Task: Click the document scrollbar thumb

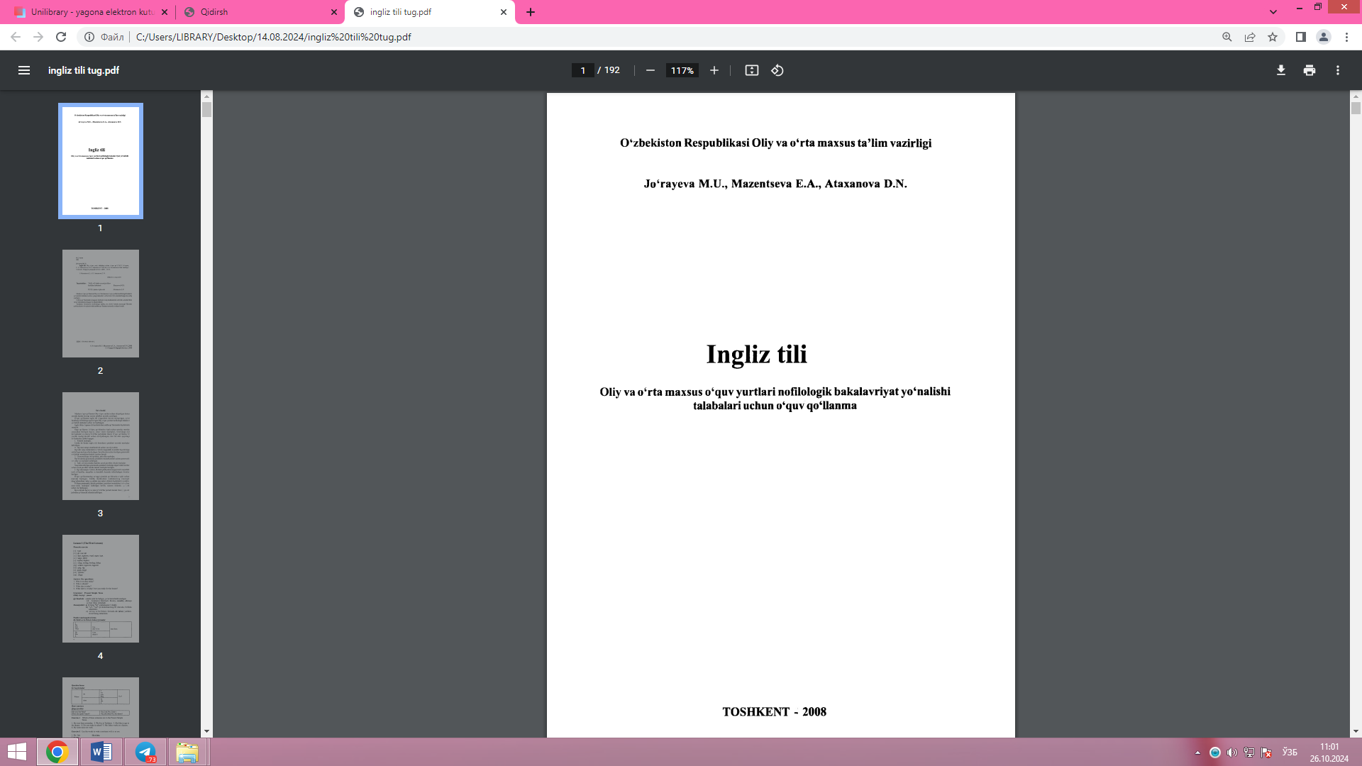Action: pyautogui.click(x=1356, y=109)
